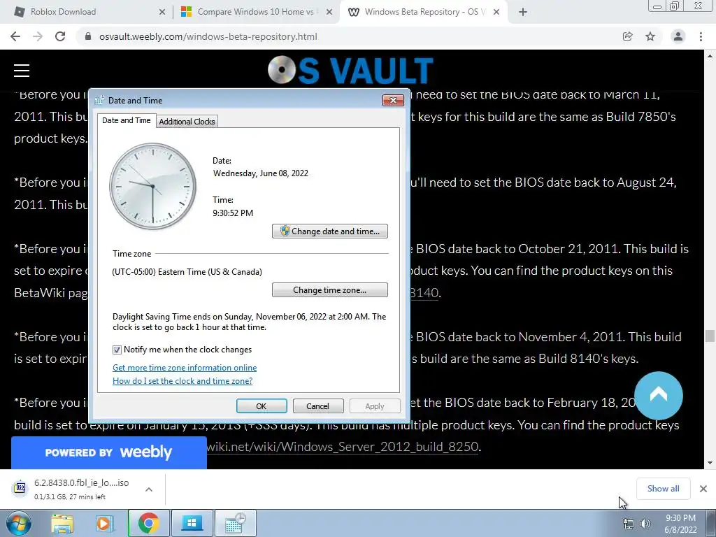The width and height of the screenshot is (716, 537).
Task: Close the Date and Time dialog window
Action: (x=393, y=100)
